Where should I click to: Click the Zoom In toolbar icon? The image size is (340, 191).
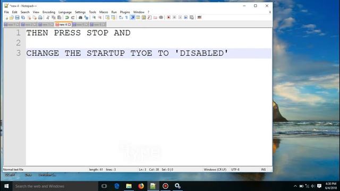click(94, 18)
